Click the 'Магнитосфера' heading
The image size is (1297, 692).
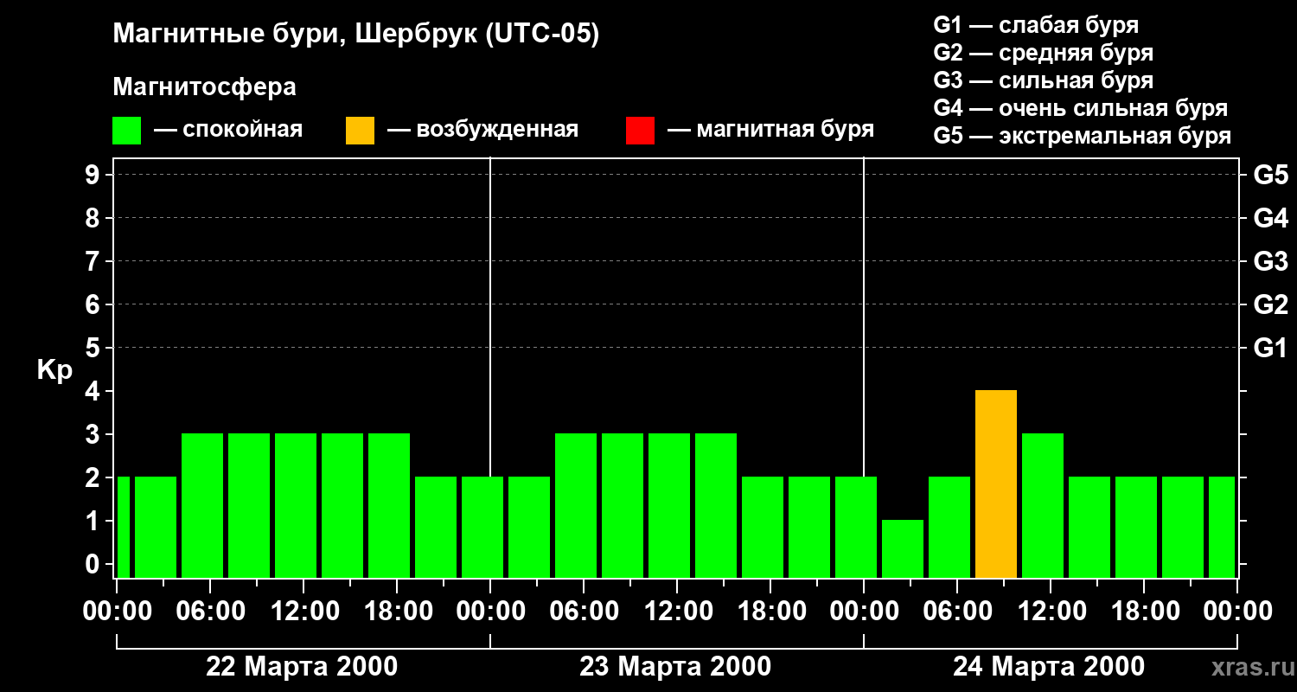tap(204, 87)
